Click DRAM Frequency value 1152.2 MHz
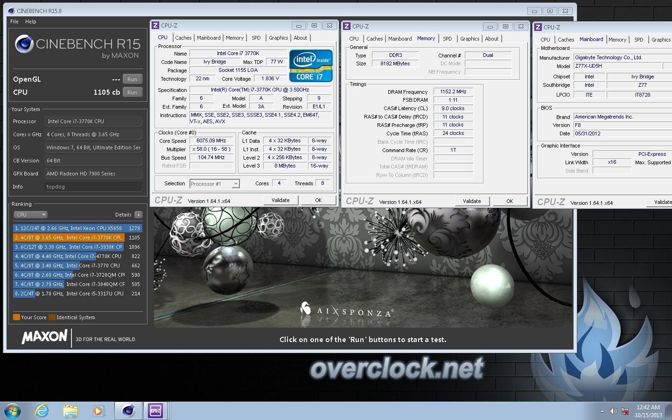Screen dimensions: 672x420 pos(453,91)
